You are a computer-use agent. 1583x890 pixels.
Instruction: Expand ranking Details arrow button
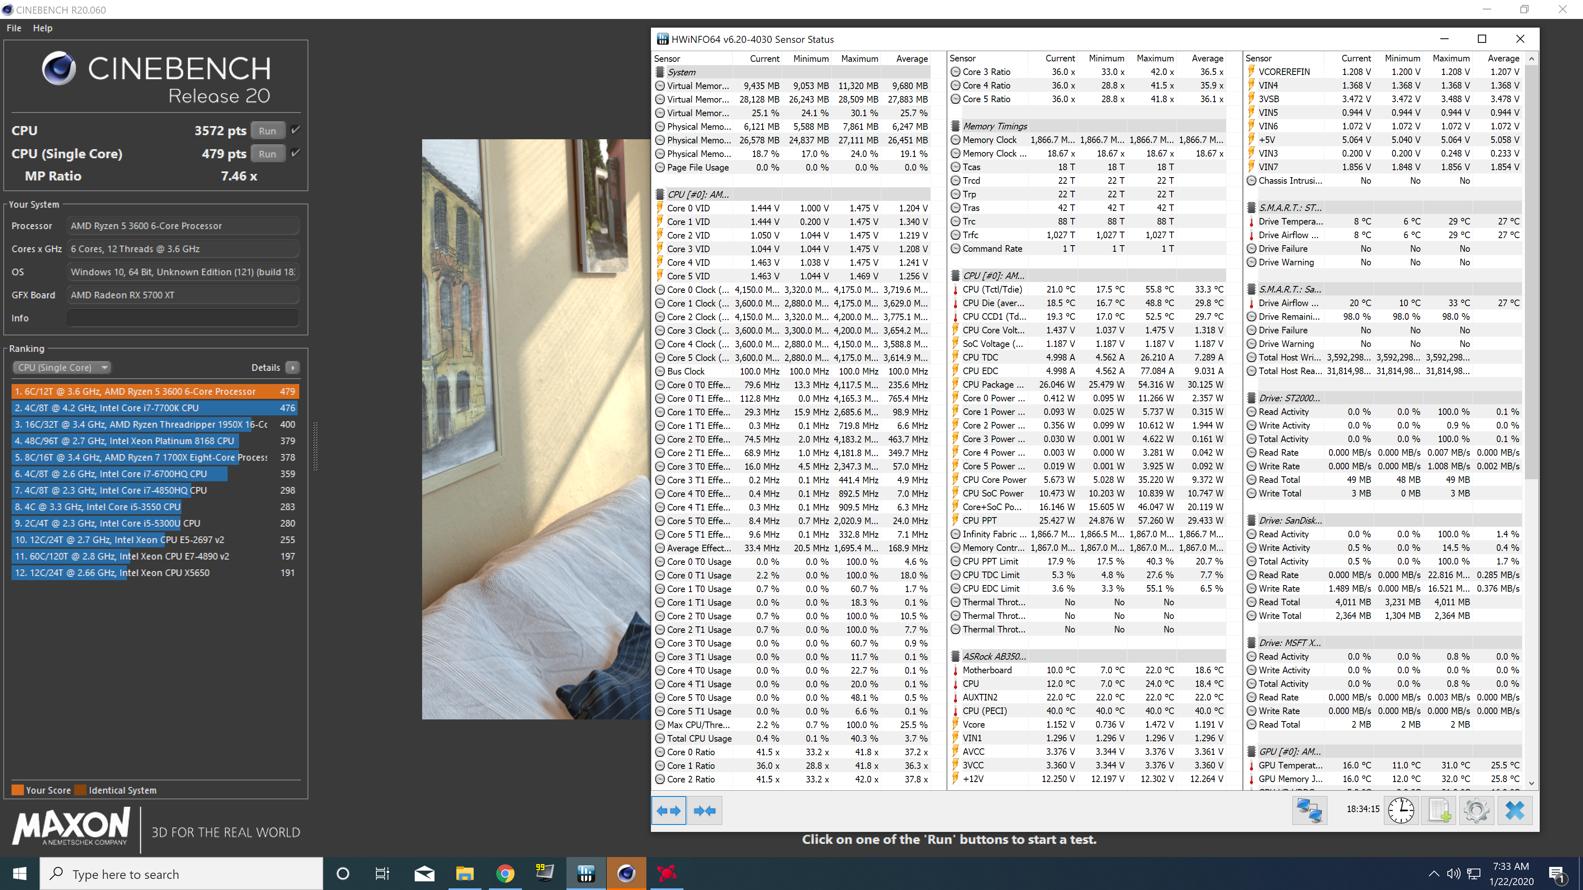click(293, 367)
